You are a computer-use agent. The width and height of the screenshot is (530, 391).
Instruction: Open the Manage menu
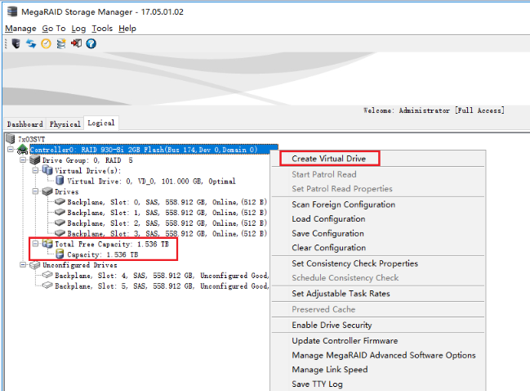click(20, 28)
